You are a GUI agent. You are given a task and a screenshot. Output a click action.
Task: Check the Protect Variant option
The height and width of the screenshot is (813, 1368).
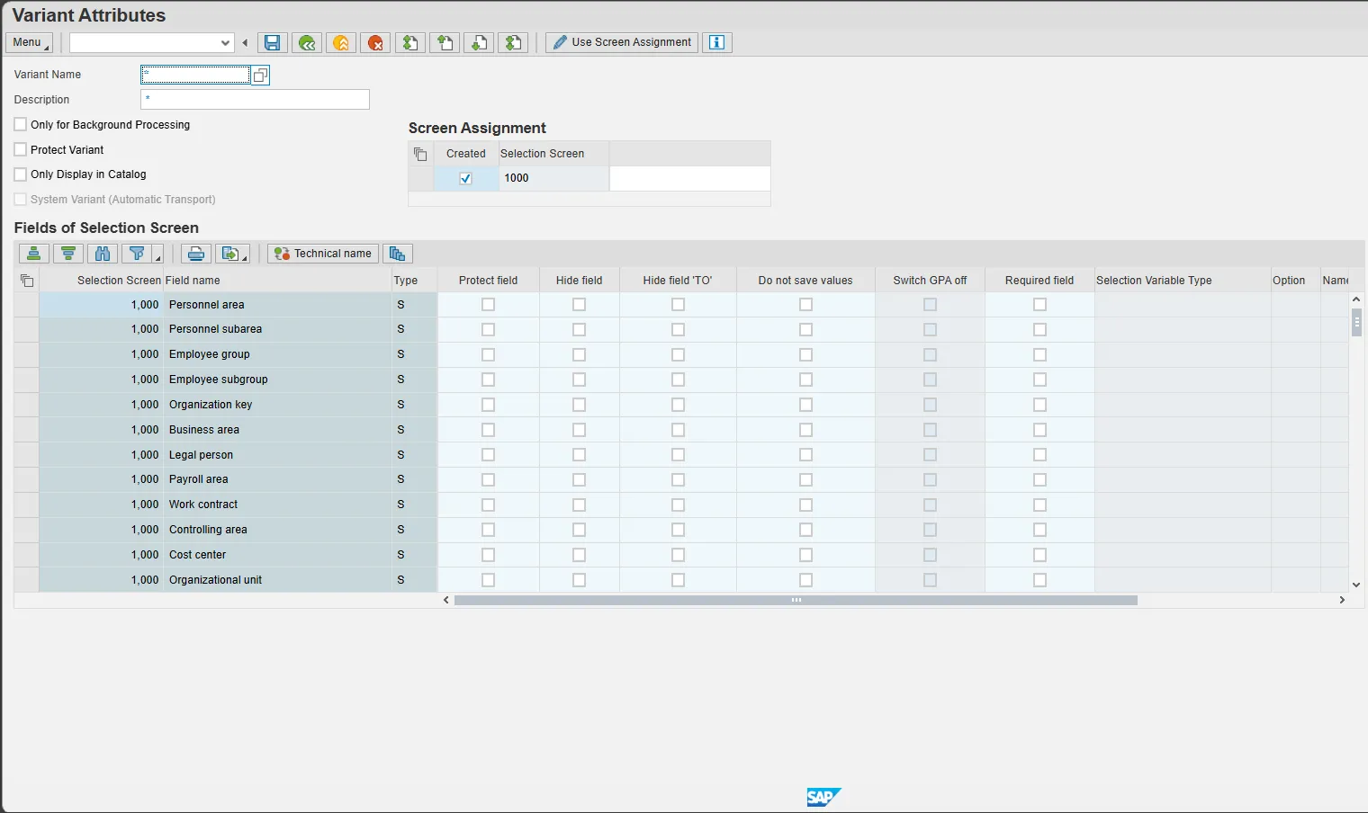click(21, 149)
